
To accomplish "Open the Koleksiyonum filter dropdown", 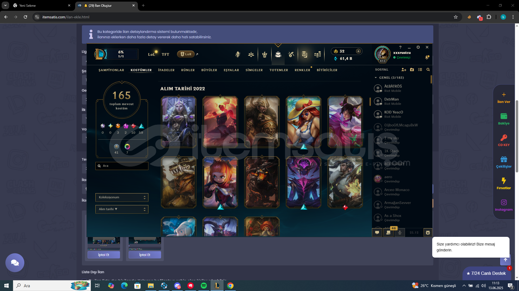I will (x=122, y=198).
